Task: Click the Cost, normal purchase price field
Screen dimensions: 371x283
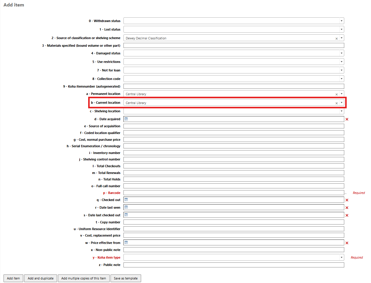Action: pyautogui.click(x=234, y=140)
